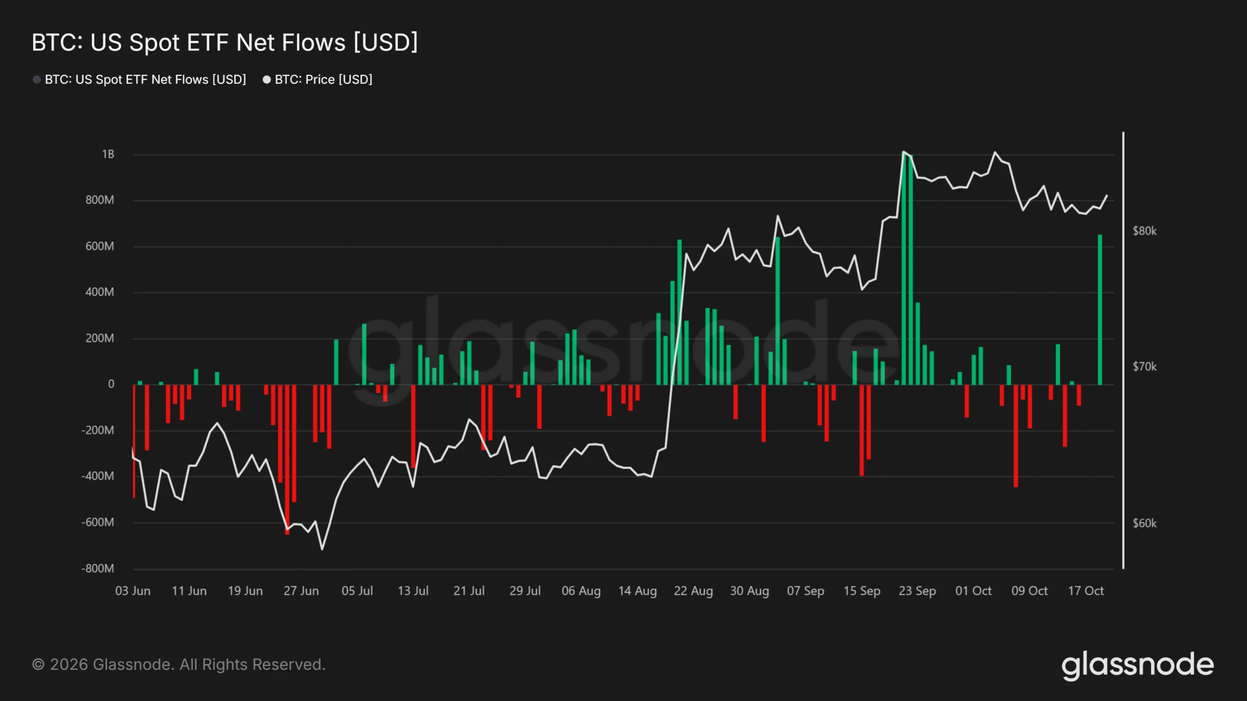
Task: Click the large red outflow bar near 15 Sep
Action: pyautogui.click(x=862, y=430)
